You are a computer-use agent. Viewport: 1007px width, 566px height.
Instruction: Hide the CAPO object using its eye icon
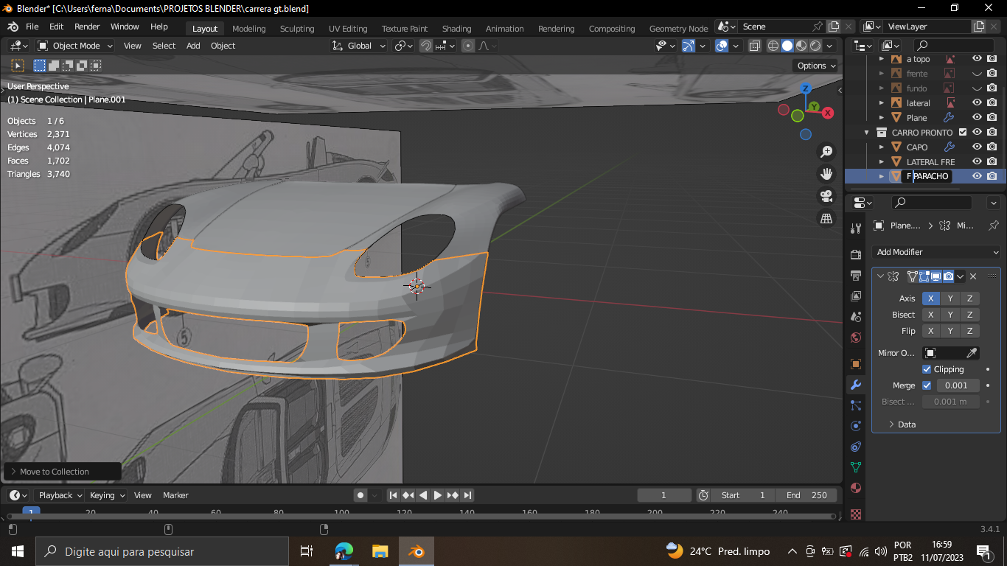[x=977, y=147]
